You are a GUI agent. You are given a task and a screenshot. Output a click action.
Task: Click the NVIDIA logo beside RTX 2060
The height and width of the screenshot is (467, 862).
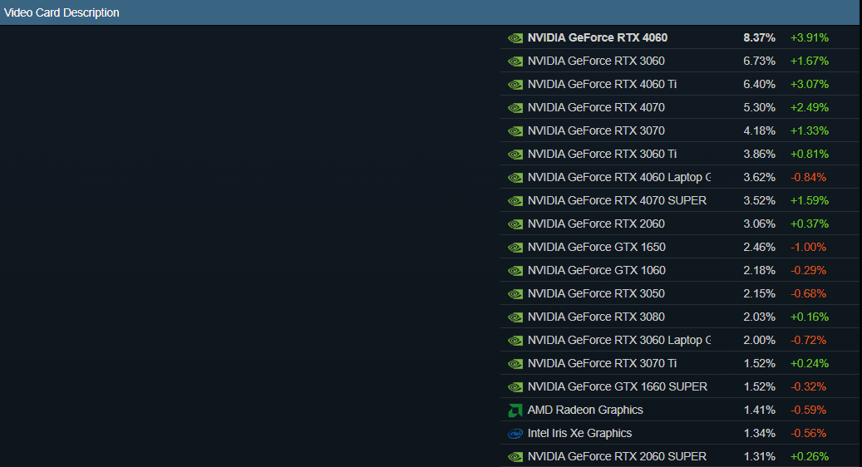tap(515, 224)
